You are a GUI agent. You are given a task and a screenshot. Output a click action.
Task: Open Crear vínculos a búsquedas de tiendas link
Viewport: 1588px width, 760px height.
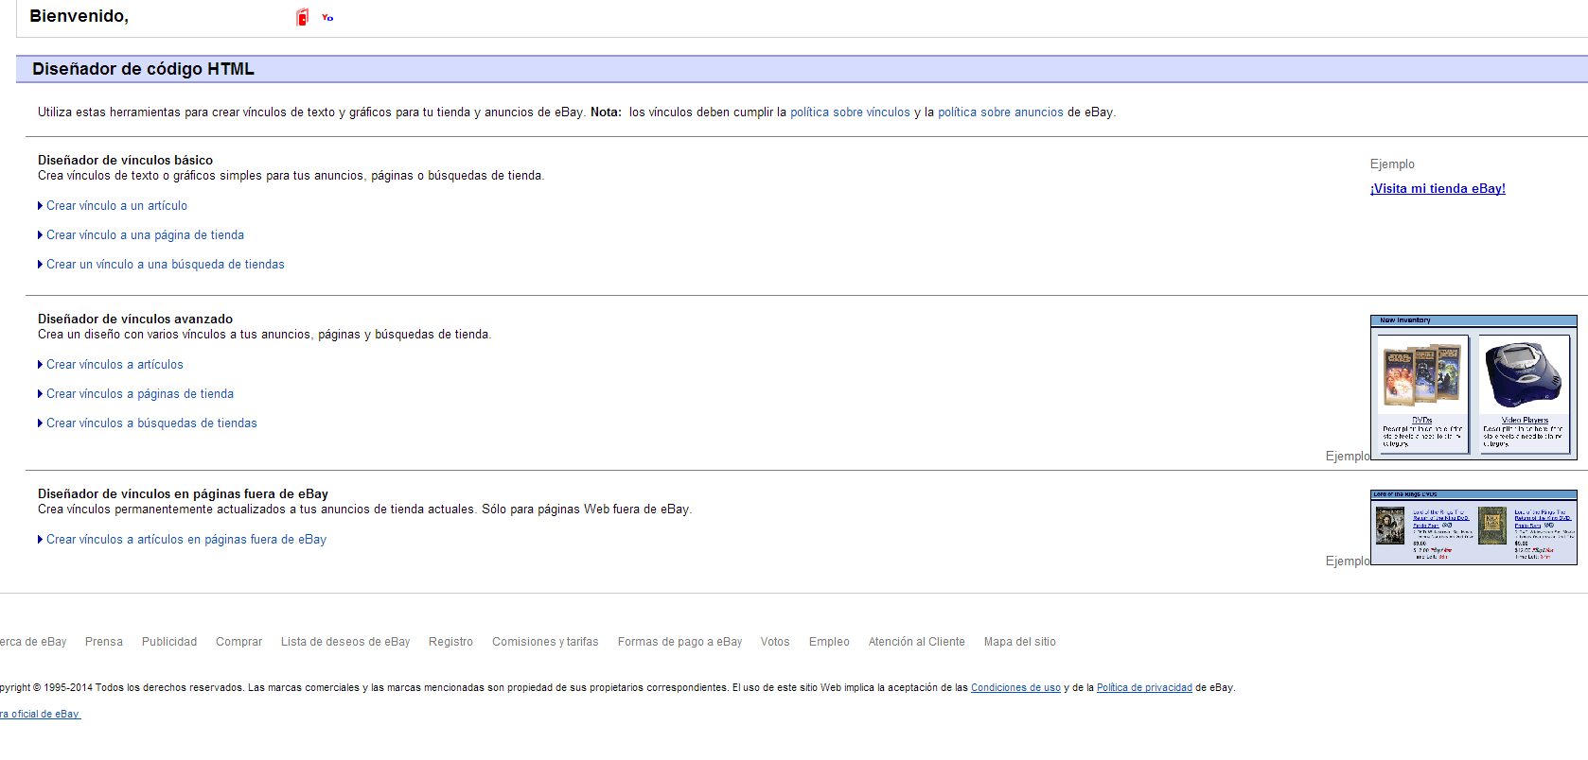pos(151,423)
